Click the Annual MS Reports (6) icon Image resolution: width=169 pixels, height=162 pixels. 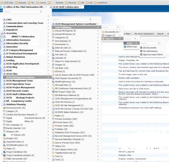(53, 31)
